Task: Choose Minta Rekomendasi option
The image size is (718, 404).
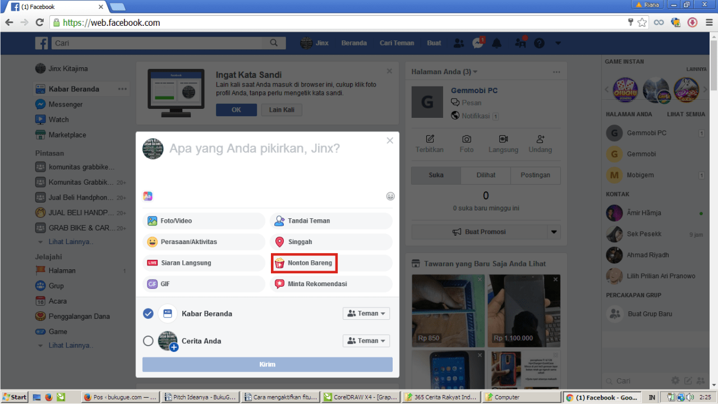Action: pyautogui.click(x=331, y=284)
